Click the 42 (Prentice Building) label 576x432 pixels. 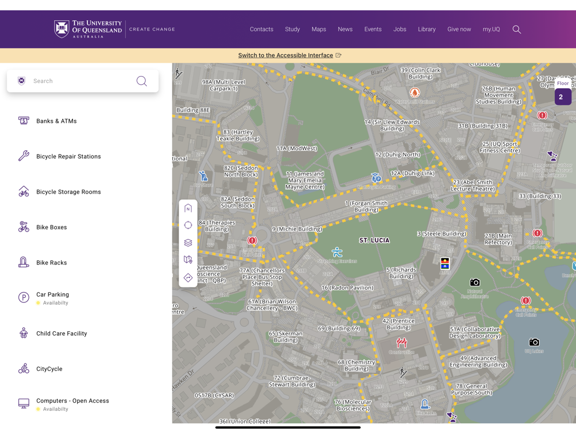(399, 324)
